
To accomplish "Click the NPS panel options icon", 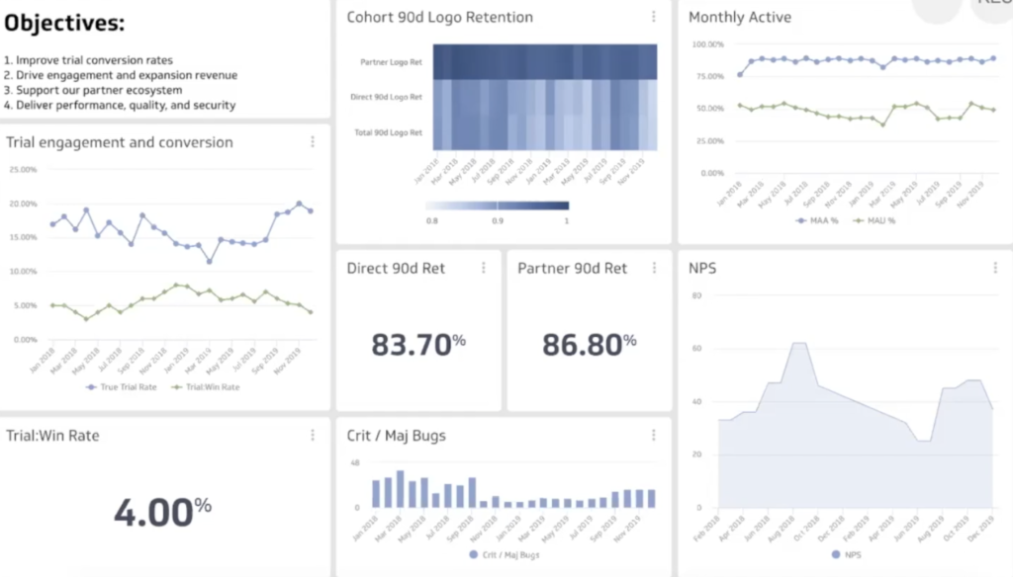I will 994,268.
